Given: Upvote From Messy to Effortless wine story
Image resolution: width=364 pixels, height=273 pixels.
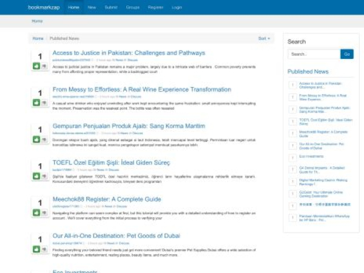Looking at the screenshot, I should 36,103.
